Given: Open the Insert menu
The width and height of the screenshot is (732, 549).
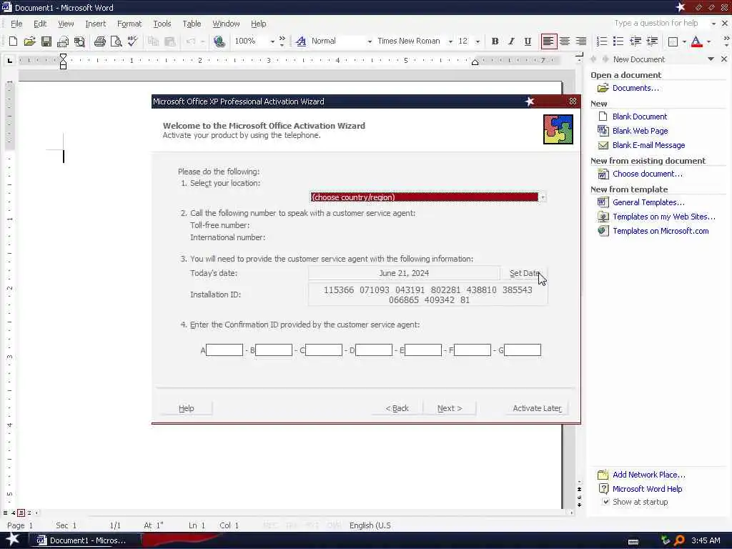Looking at the screenshot, I should click(95, 24).
